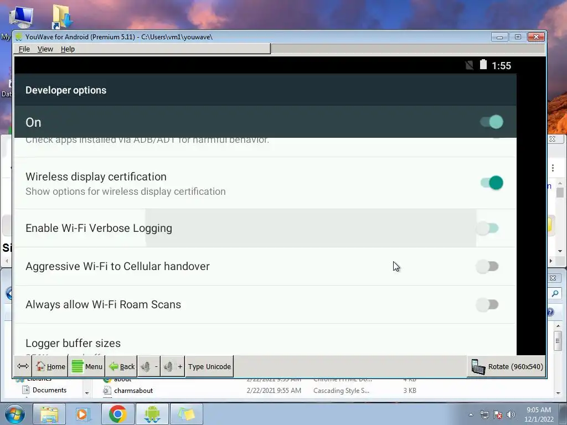Click the search magnifier in background Explorer window
The width and height of the screenshot is (567, 425).
tap(555, 294)
